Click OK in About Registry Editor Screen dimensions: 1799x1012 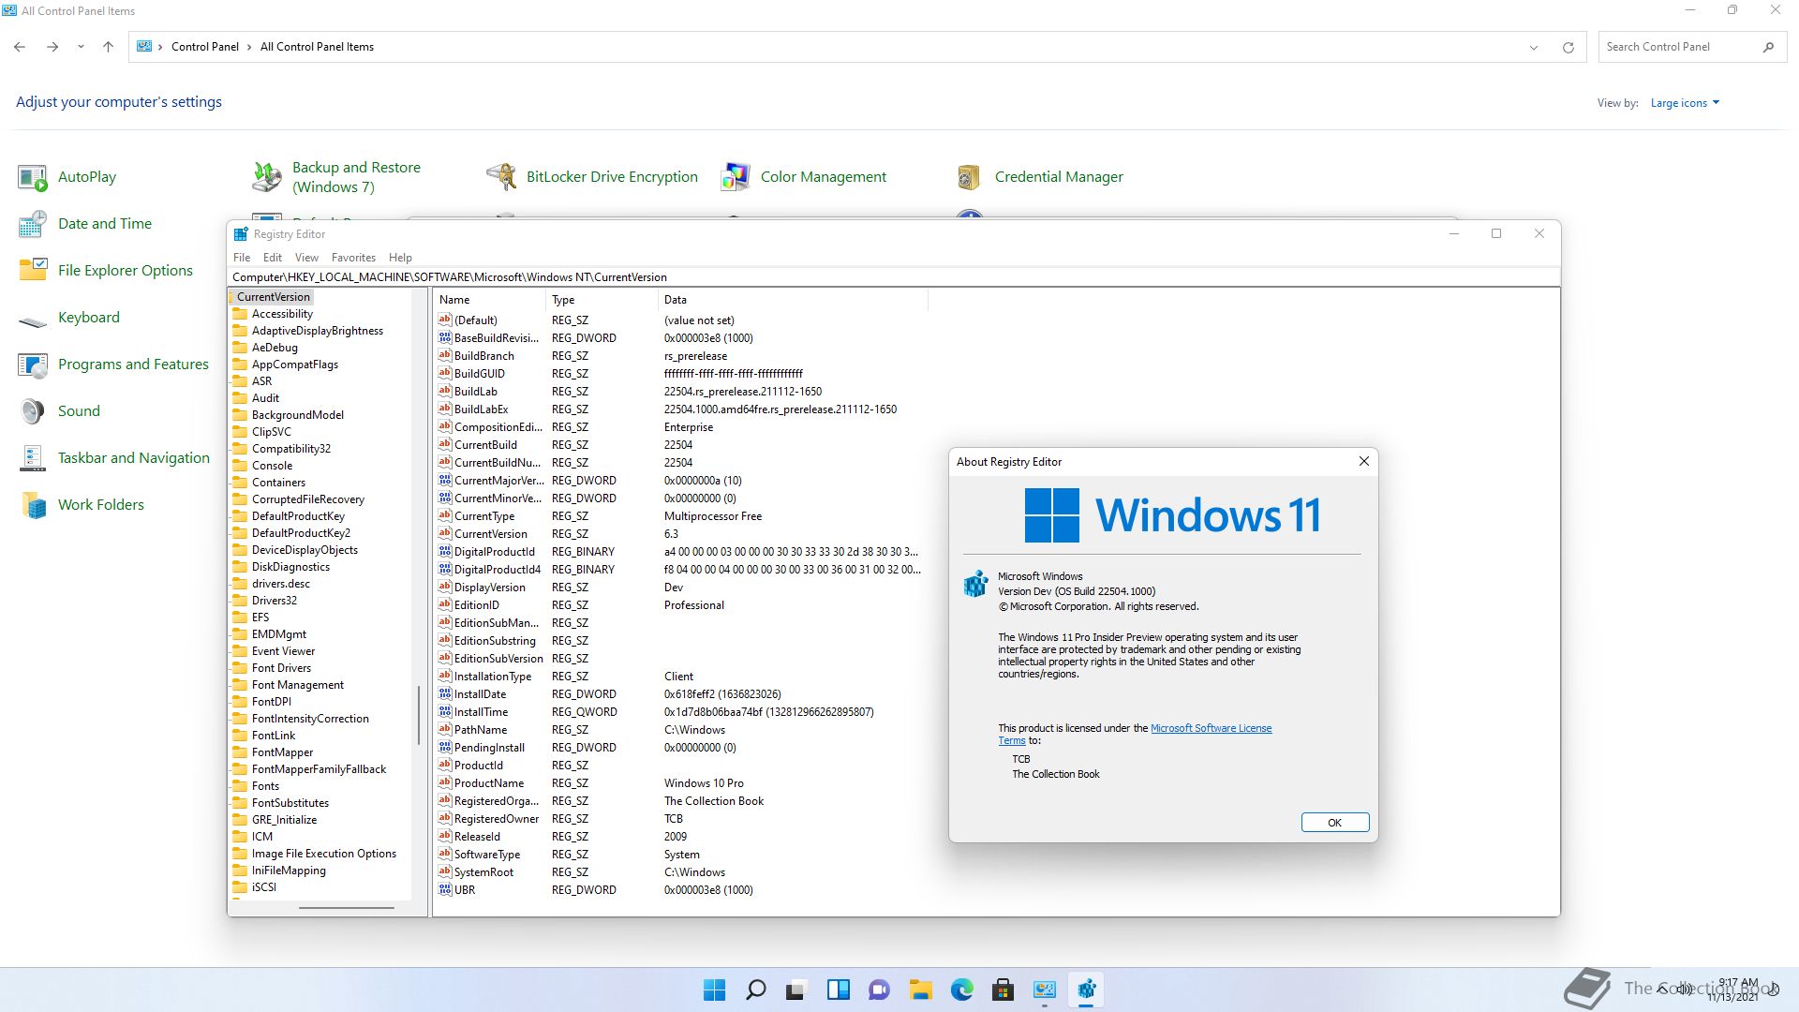tap(1334, 823)
